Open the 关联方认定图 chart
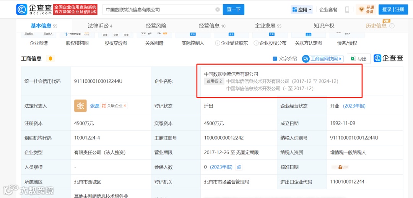This screenshot has height=198, width=413. [x=309, y=39]
